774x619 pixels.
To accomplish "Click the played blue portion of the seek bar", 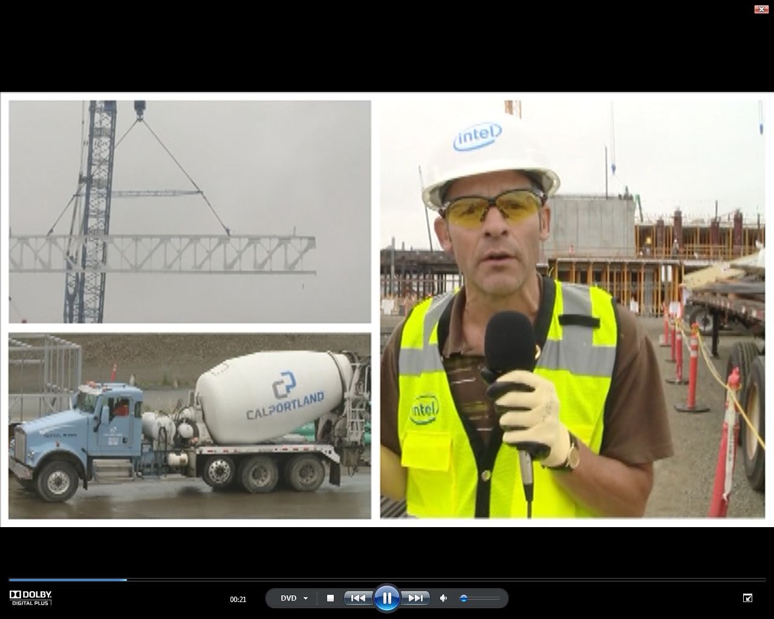I will pos(67,580).
